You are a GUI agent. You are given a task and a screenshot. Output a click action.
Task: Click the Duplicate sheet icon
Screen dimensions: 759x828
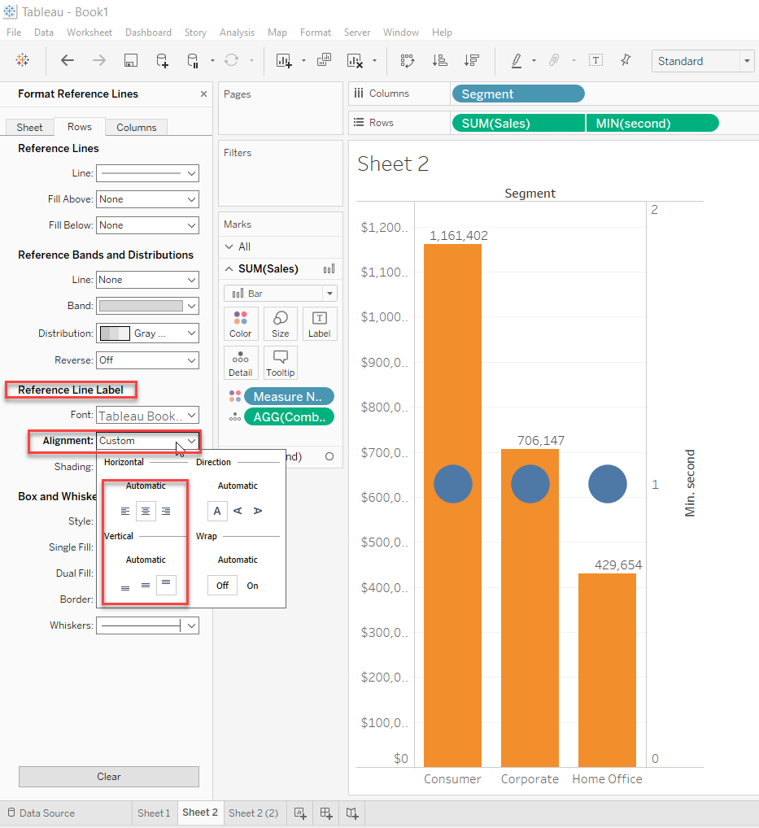click(324, 60)
